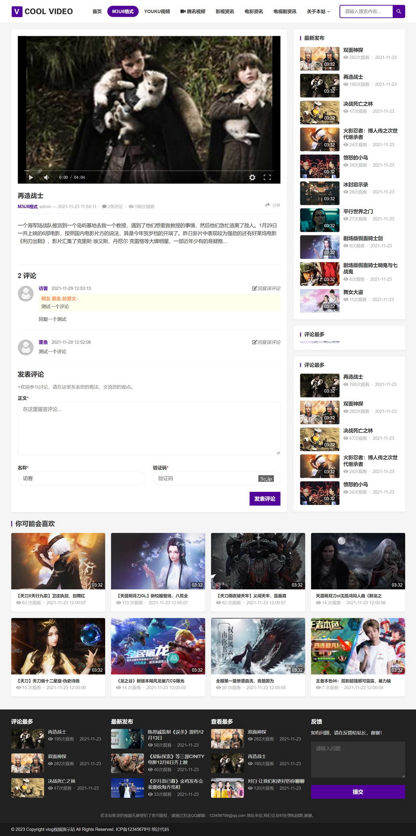The height and width of the screenshot is (836, 416).
Task: Open YOUKU视频 nav item
Action: [157, 11]
